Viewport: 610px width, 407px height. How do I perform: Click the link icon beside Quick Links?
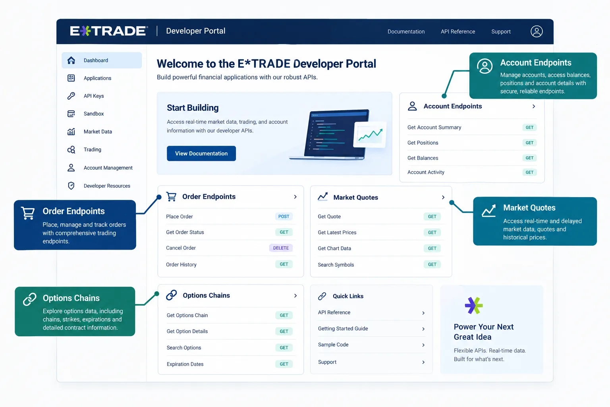click(x=322, y=296)
